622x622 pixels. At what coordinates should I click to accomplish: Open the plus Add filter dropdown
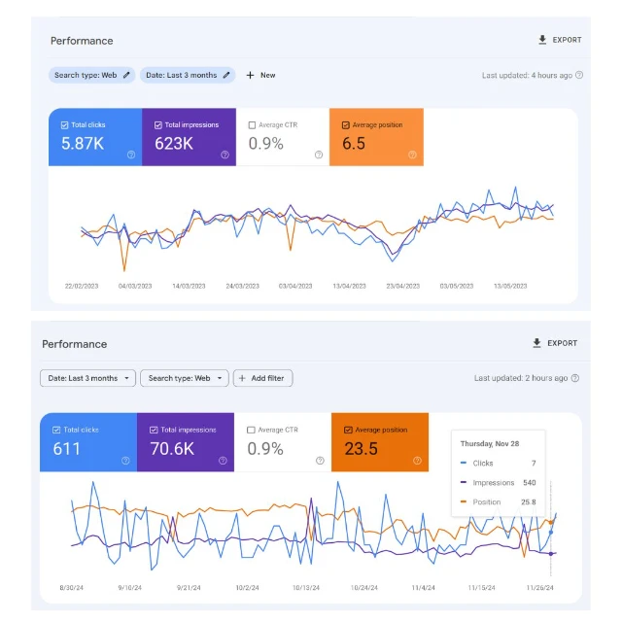click(x=262, y=378)
